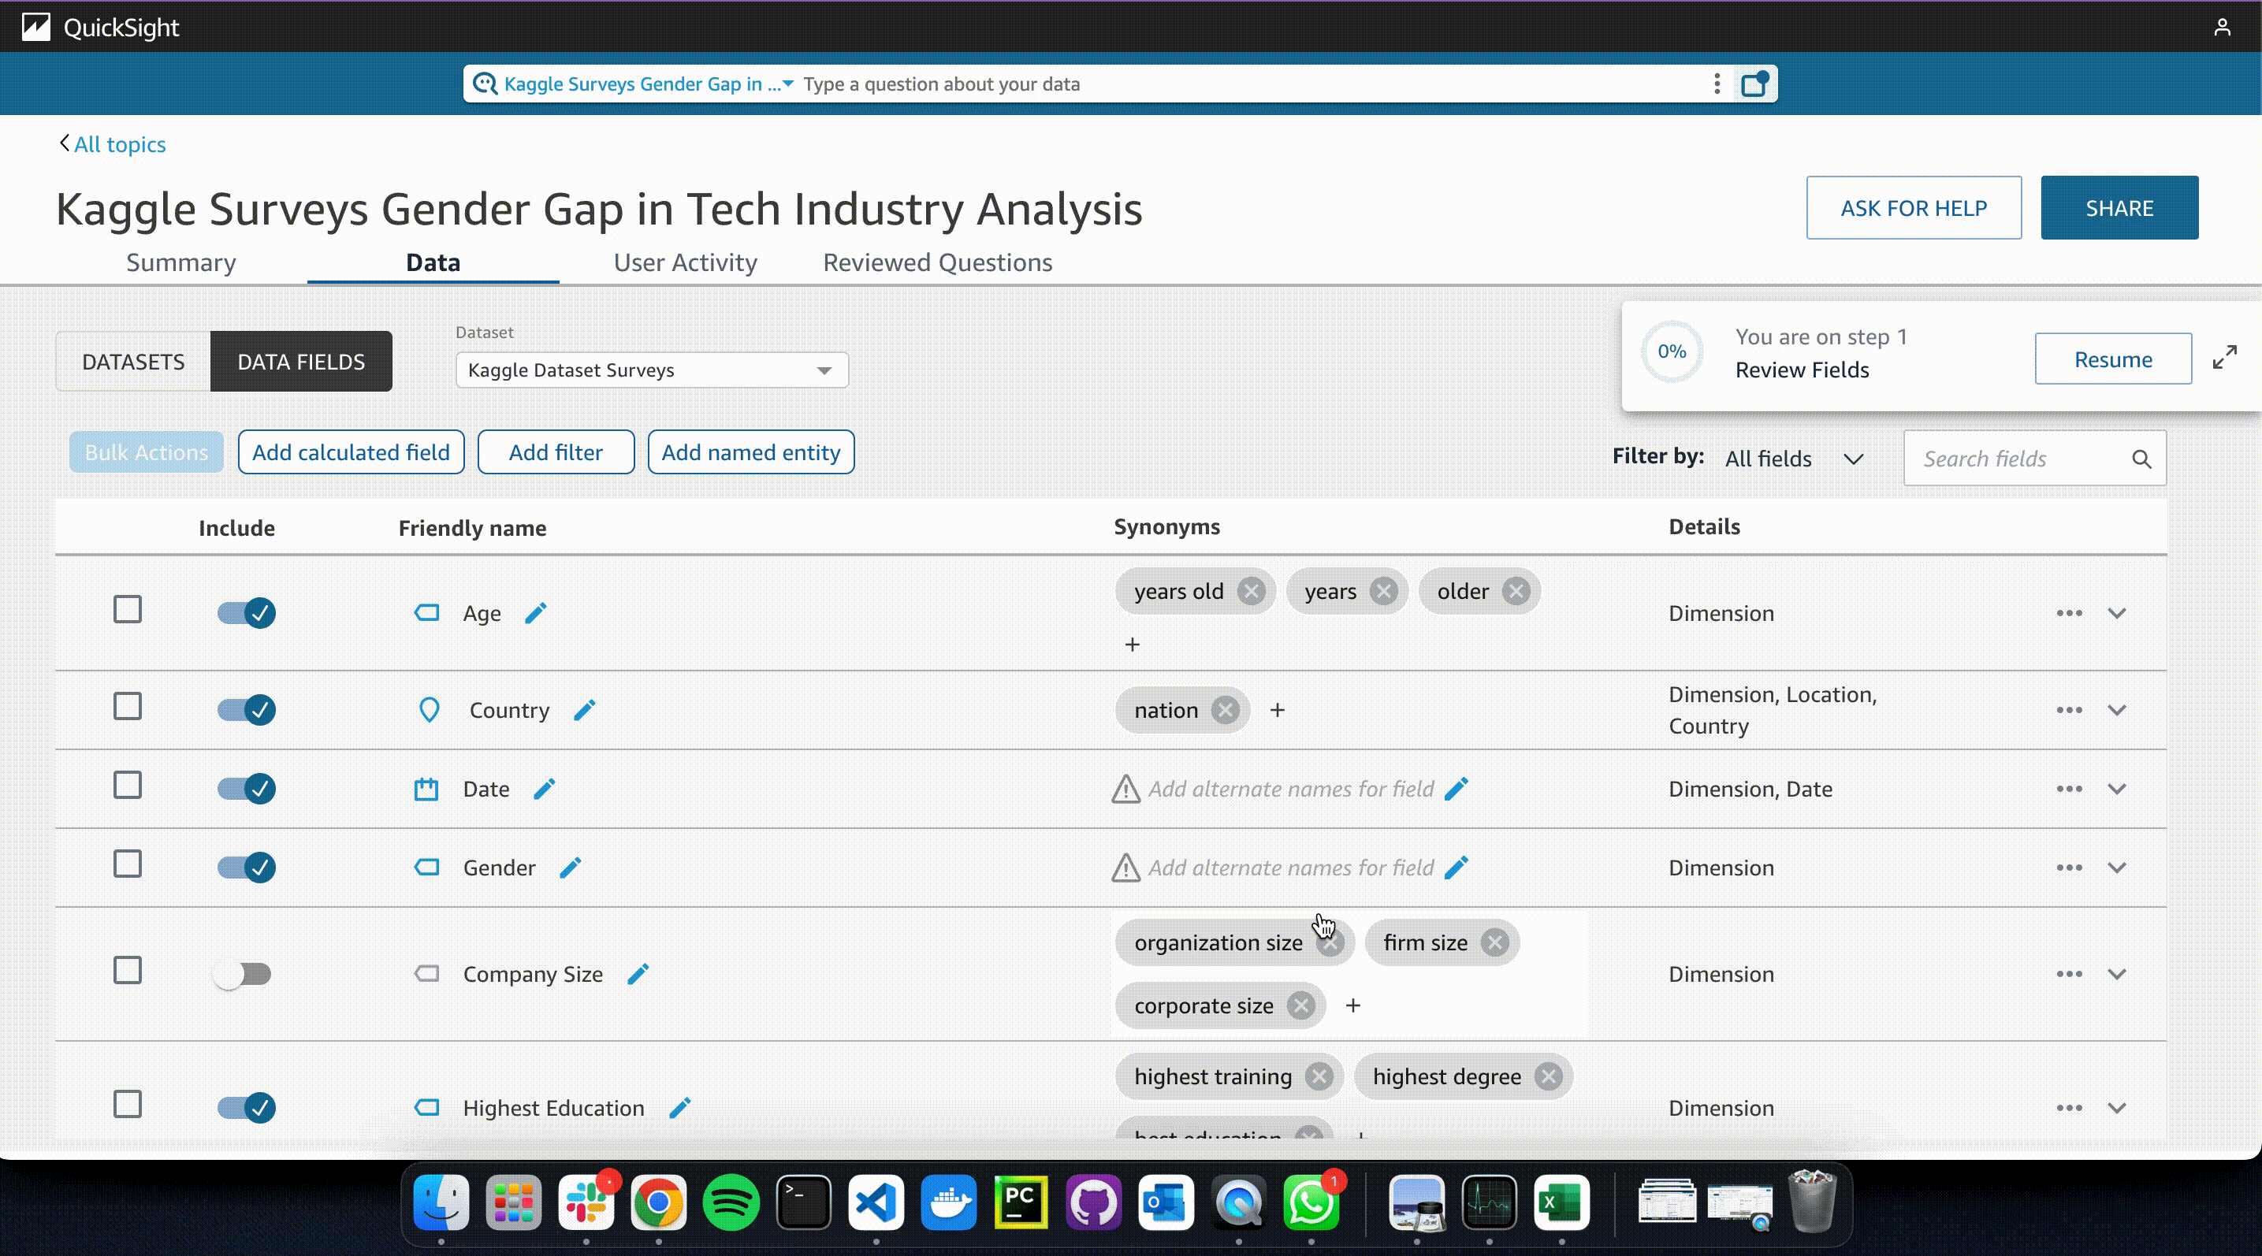Go back to All topics
The height and width of the screenshot is (1256, 2262).
[x=113, y=144]
